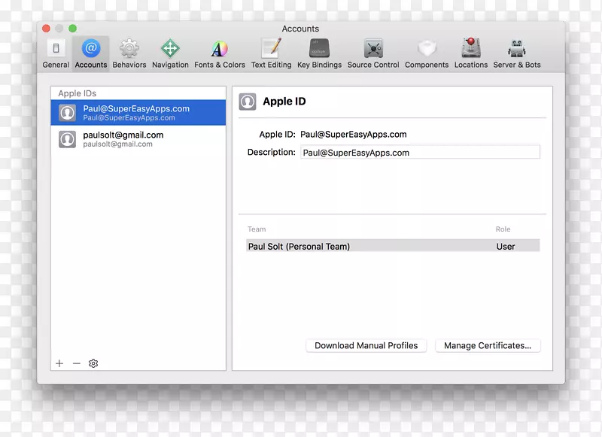602x437 pixels.
Task: Select the paulsolt@gmail.com account
Action: coord(138,139)
